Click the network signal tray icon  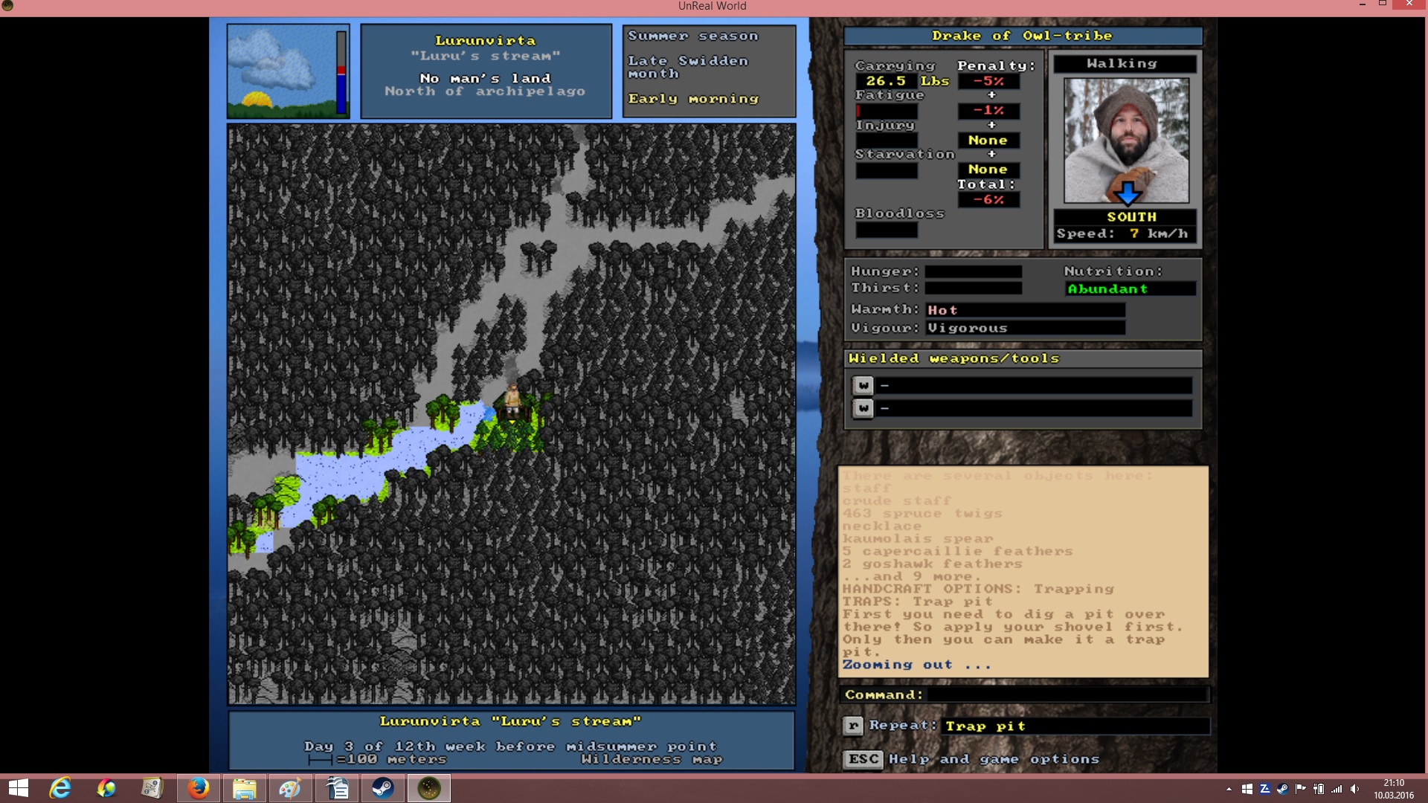(x=1337, y=789)
